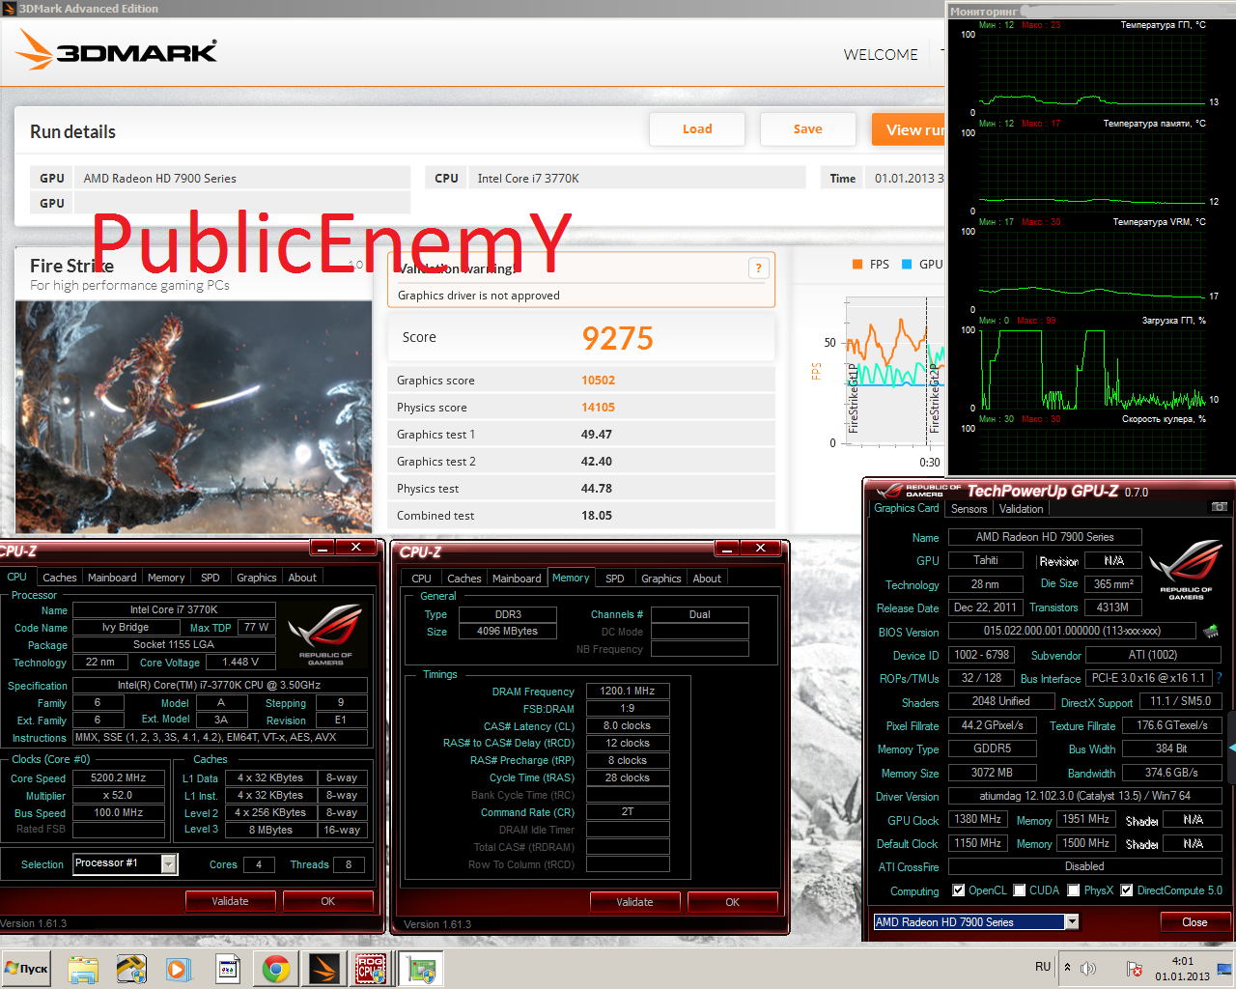The image size is (1236, 989).
Task: Click the blue GPU legend swatch
Action: 907,265
